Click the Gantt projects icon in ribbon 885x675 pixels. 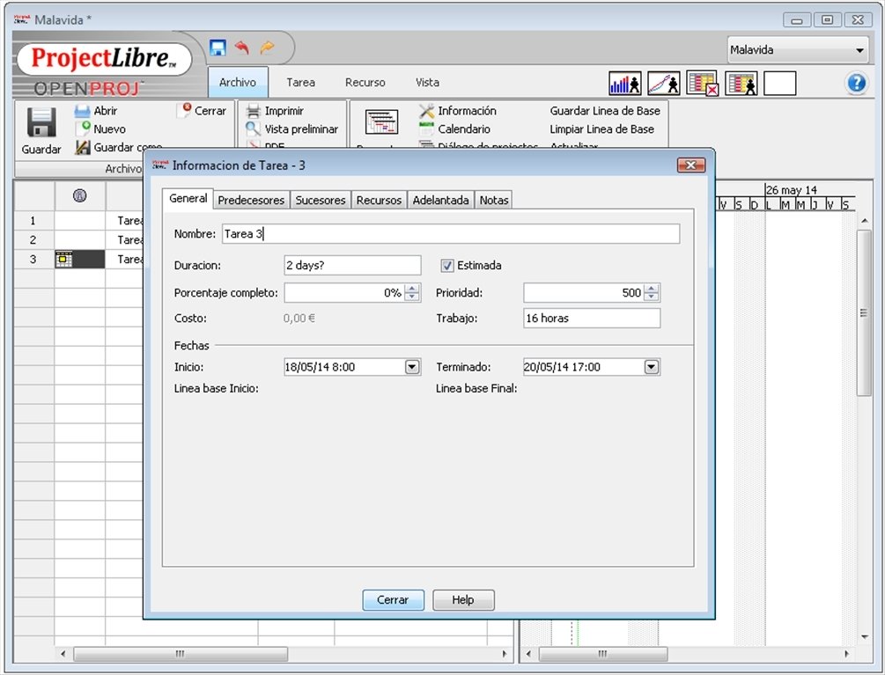[x=381, y=121]
